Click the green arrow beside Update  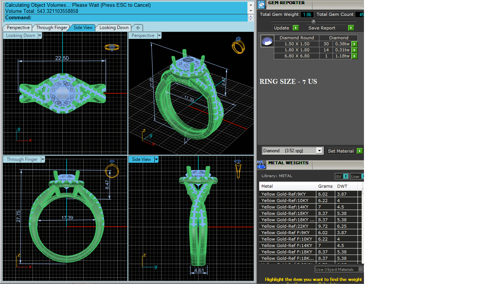(295, 28)
